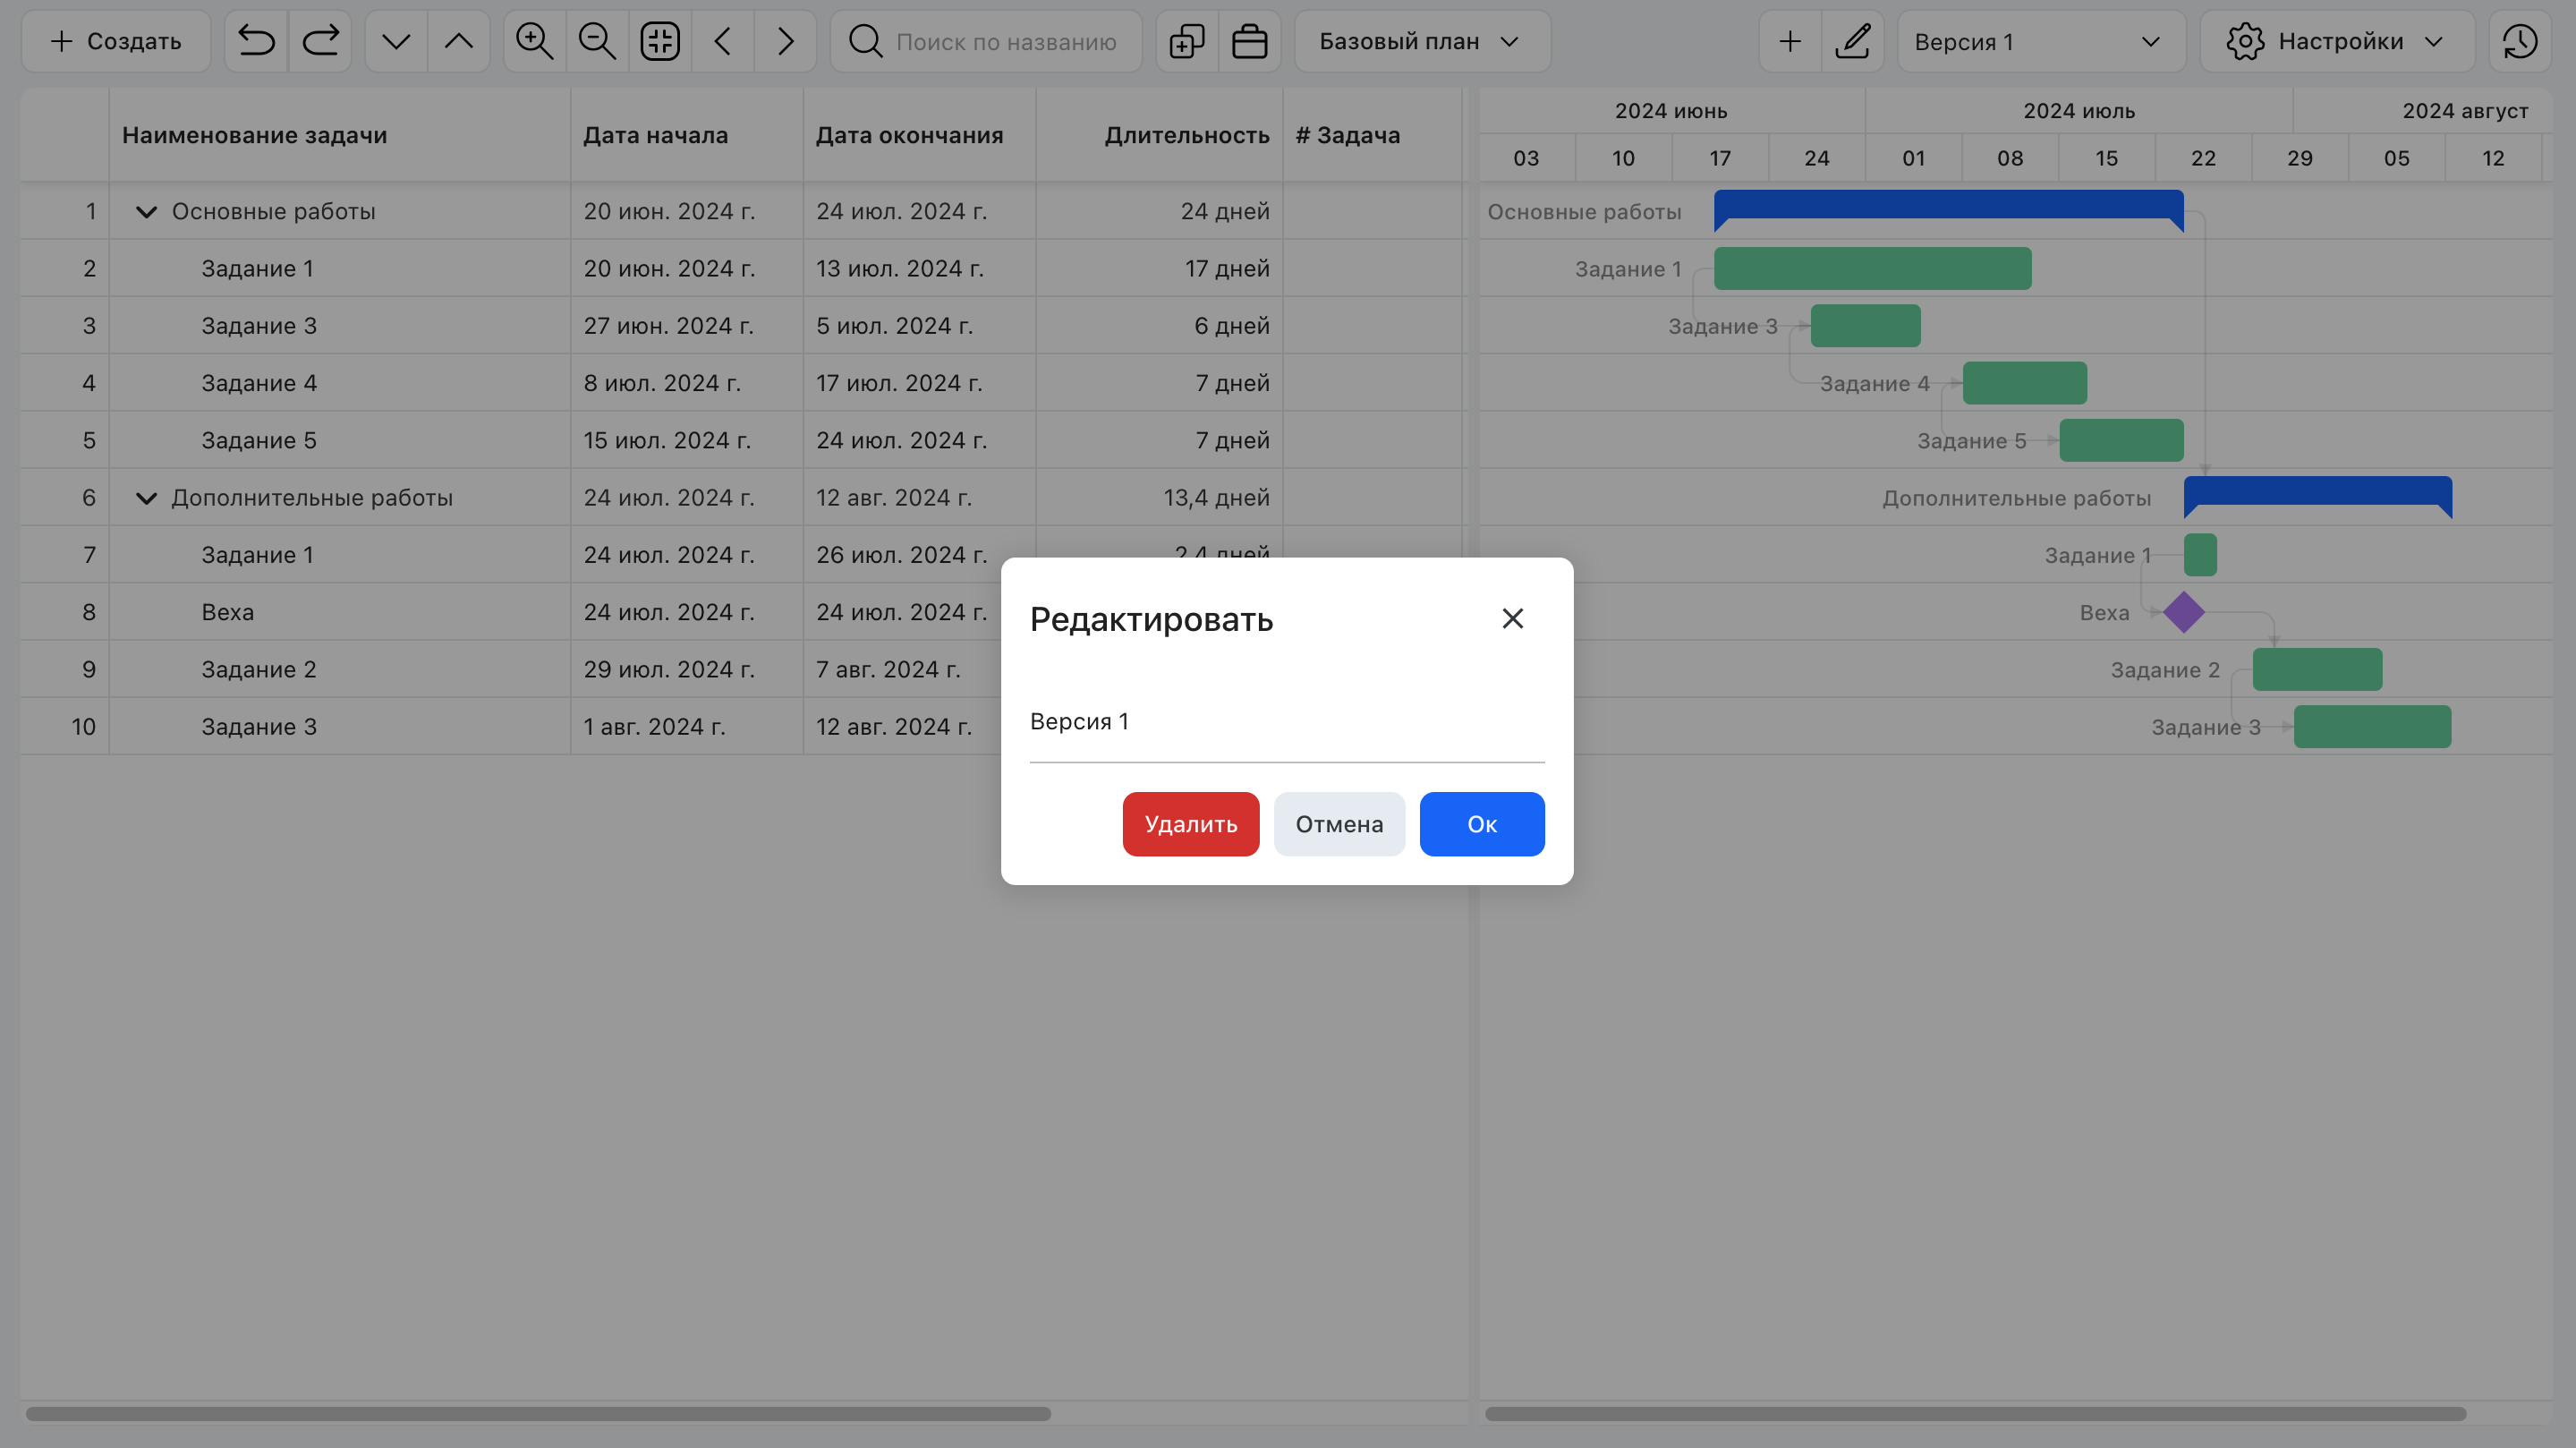Click the 13,4 дней duration cell
The image size is (2576, 1448).
pos(1160,498)
